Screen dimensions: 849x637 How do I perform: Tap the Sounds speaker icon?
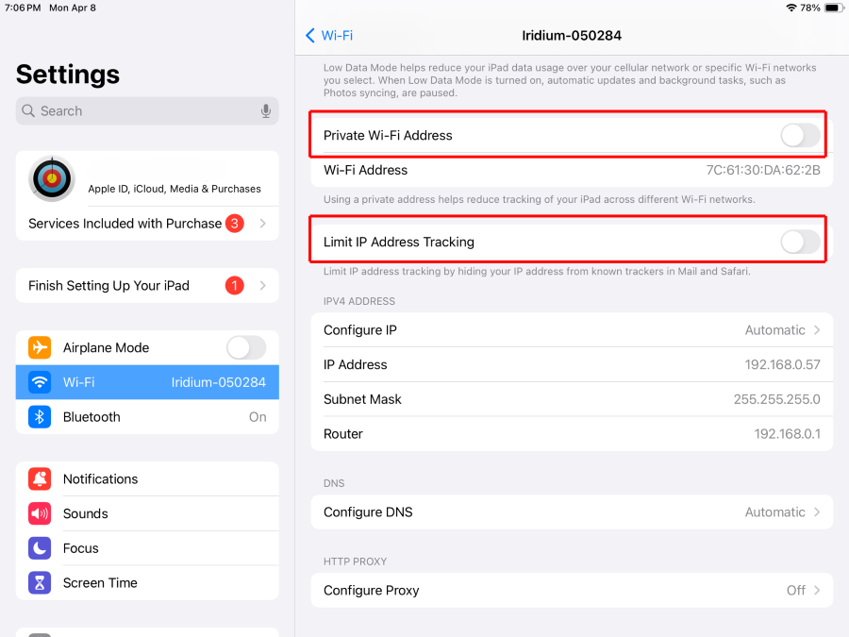point(40,513)
